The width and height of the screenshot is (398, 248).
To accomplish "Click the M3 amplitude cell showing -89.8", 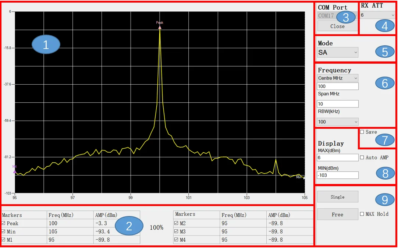I will pyautogui.click(x=290, y=231).
